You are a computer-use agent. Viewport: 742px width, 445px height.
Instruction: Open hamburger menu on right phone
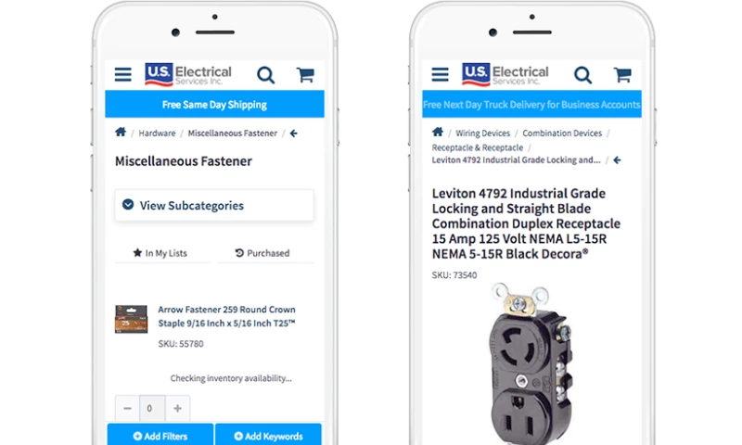(440, 74)
